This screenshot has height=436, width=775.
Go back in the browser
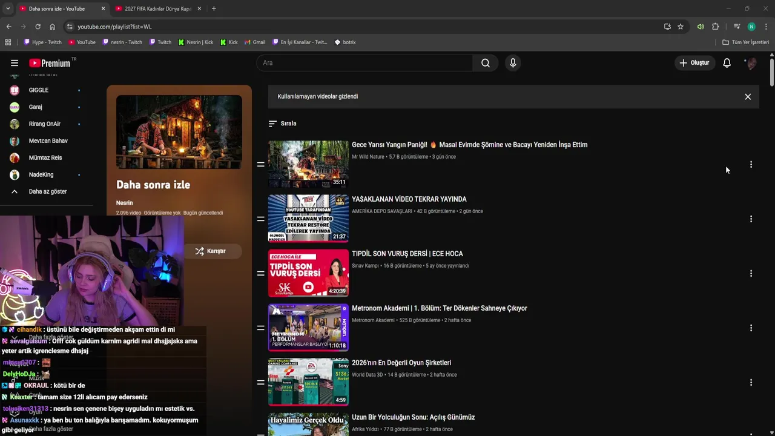tap(8, 27)
